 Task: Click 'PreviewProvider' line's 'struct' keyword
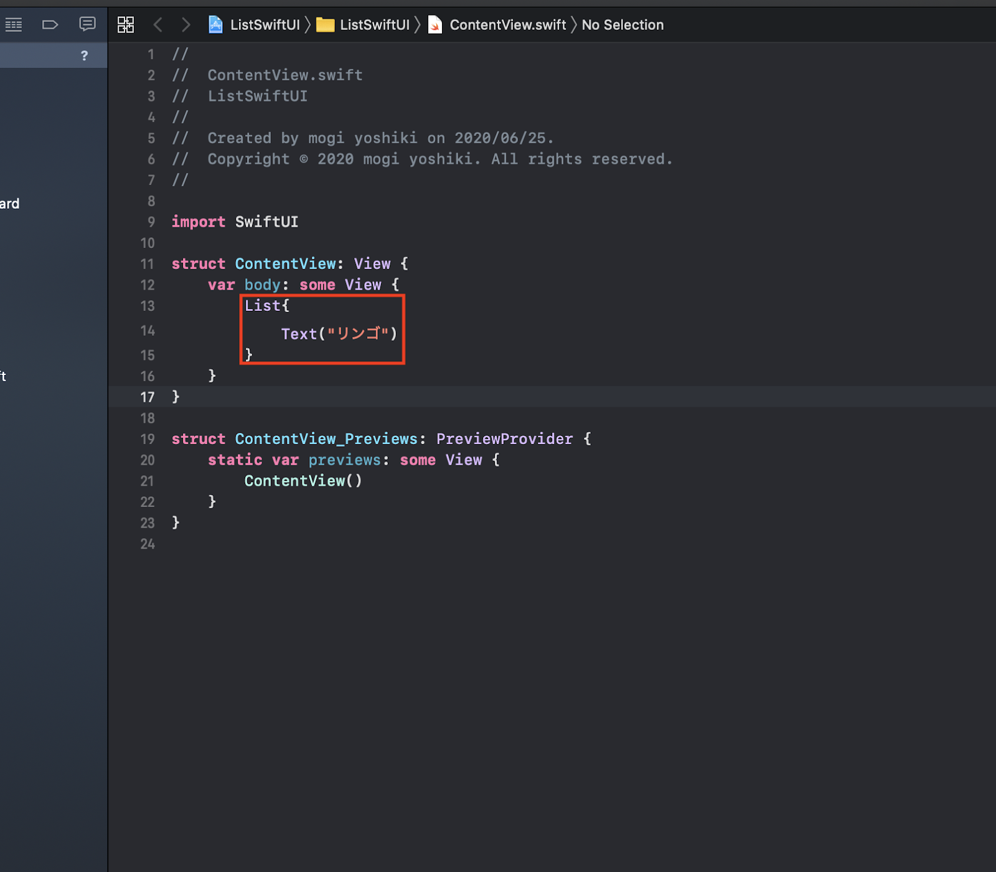tap(199, 438)
